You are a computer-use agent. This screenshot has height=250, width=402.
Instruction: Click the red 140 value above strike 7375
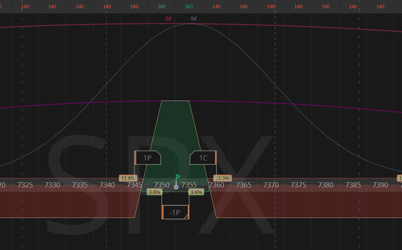(298, 7)
